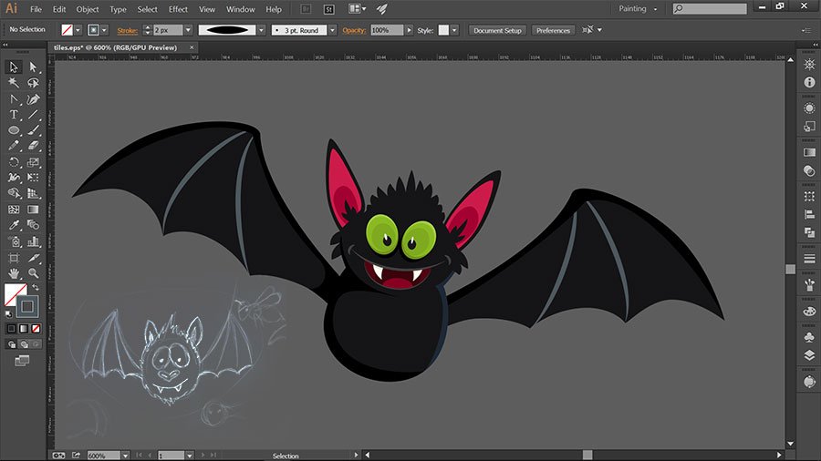Select the Line Segment tool
821x461 pixels.
pos(33,115)
